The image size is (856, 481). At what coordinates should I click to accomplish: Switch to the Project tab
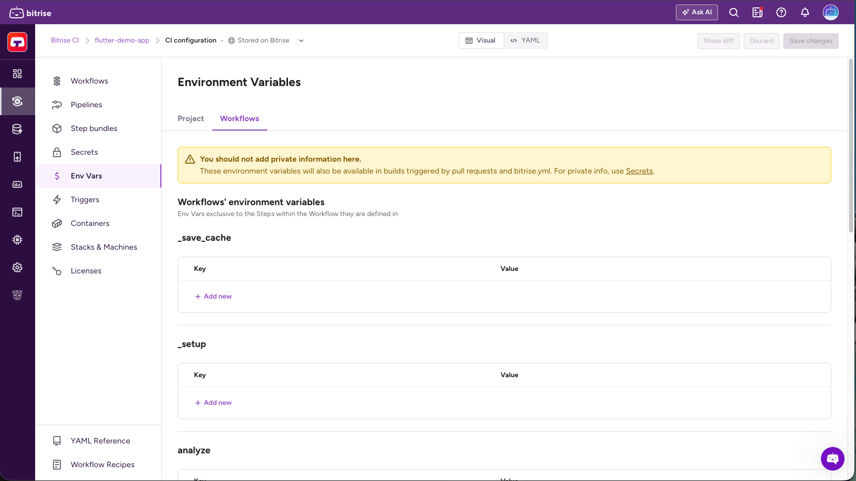pyautogui.click(x=190, y=119)
